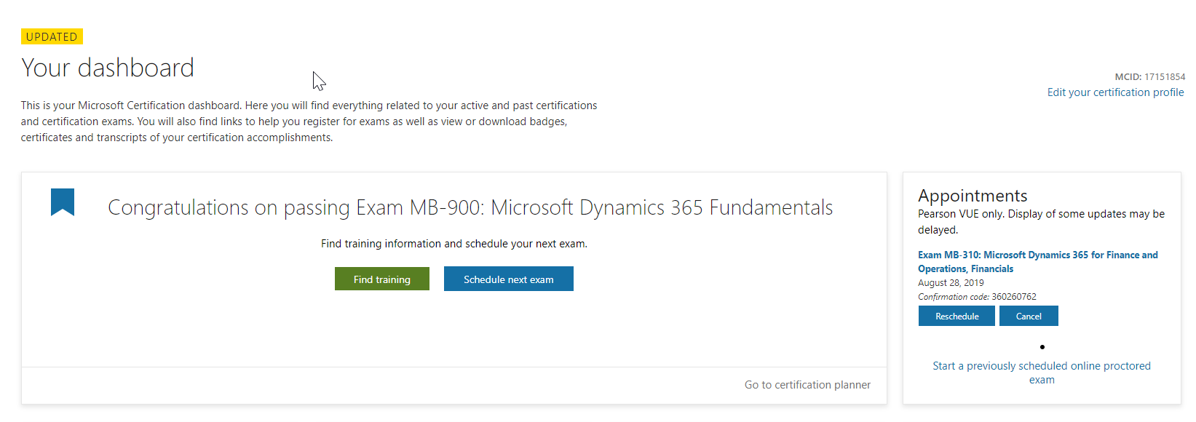This screenshot has height=422, width=1196.
Task: Click the 'Find training information' subtitle text
Action: (454, 244)
